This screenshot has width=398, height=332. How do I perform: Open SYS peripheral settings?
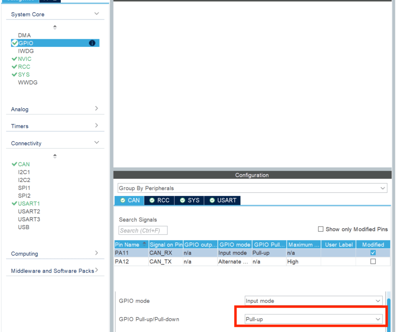(x=24, y=74)
